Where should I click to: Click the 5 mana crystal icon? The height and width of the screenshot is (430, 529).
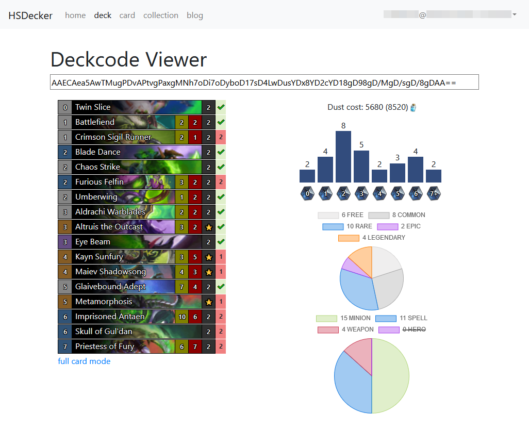click(398, 193)
